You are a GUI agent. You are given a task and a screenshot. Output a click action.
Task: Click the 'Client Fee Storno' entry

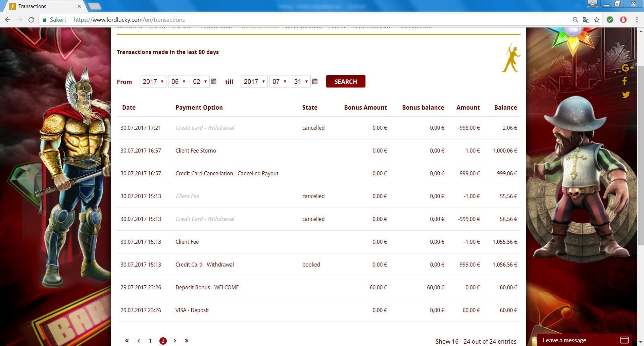(x=196, y=151)
